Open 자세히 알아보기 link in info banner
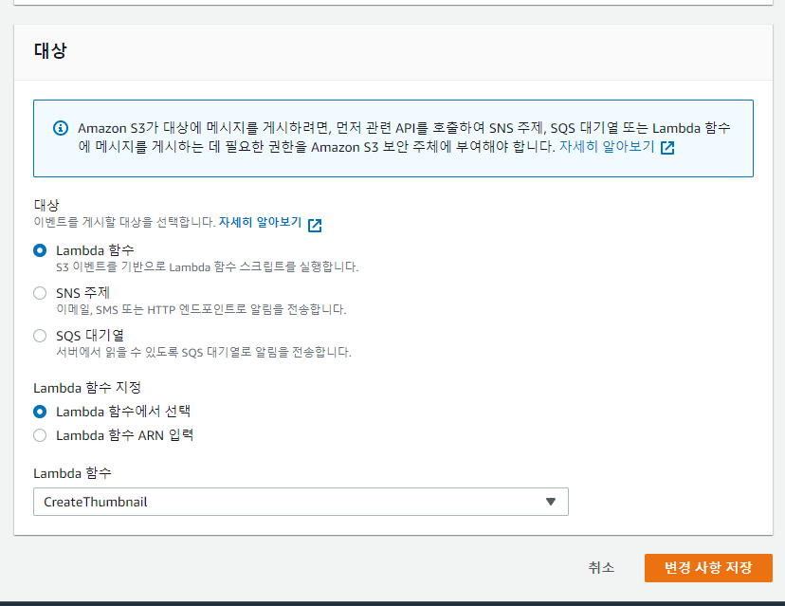Image resolution: width=785 pixels, height=606 pixels. [x=607, y=147]
